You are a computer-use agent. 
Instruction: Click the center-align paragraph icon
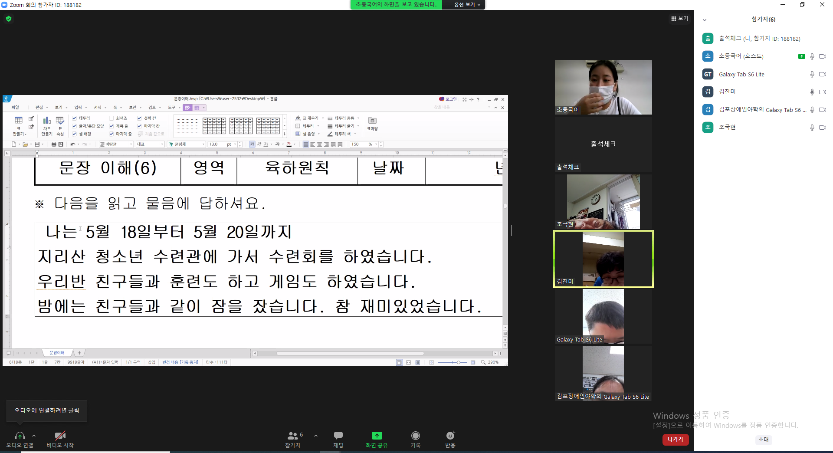click(320, 144)
